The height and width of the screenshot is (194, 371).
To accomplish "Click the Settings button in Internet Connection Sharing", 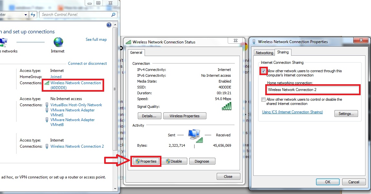I will 346,113.
